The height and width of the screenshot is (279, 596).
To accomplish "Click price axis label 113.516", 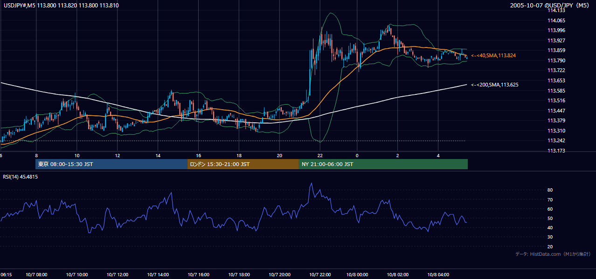I will [x=556, y=100].
